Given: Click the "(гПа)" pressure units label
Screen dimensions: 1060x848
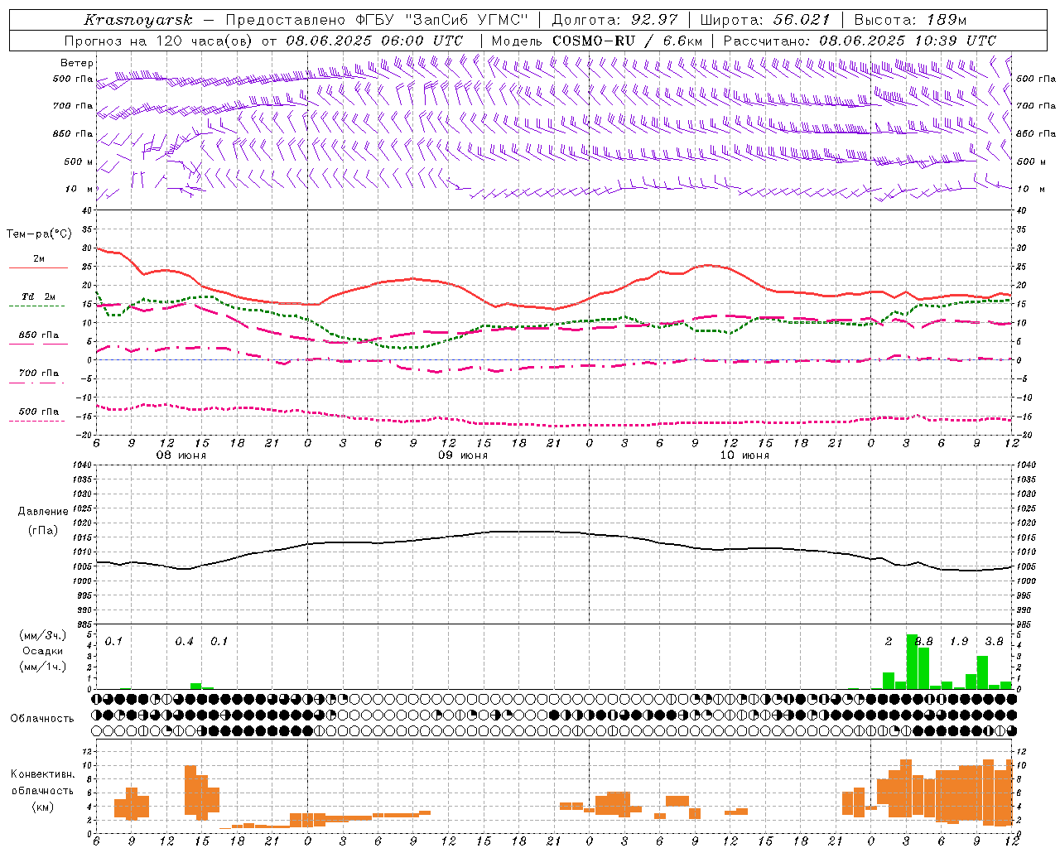Looking at the screenshot, I should (43, 530).
